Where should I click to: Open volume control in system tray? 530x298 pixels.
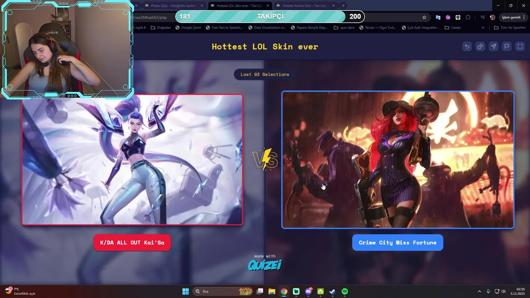point(503,291)
